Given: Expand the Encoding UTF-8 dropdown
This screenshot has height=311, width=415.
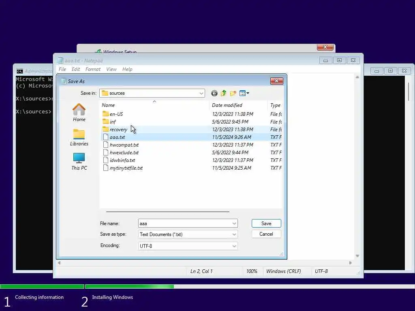Looking at the screenshot, I should pos(234,246).
